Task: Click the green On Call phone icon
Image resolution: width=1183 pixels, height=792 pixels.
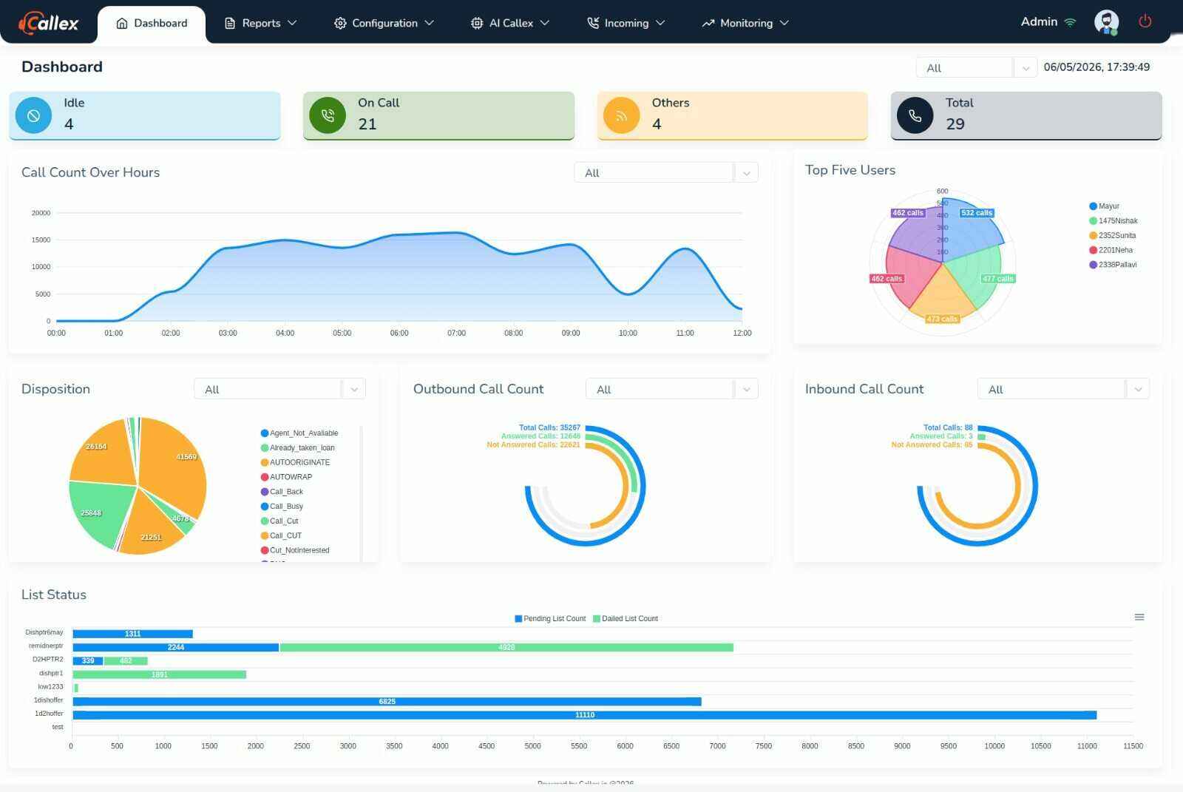Action: coord(328,116)
